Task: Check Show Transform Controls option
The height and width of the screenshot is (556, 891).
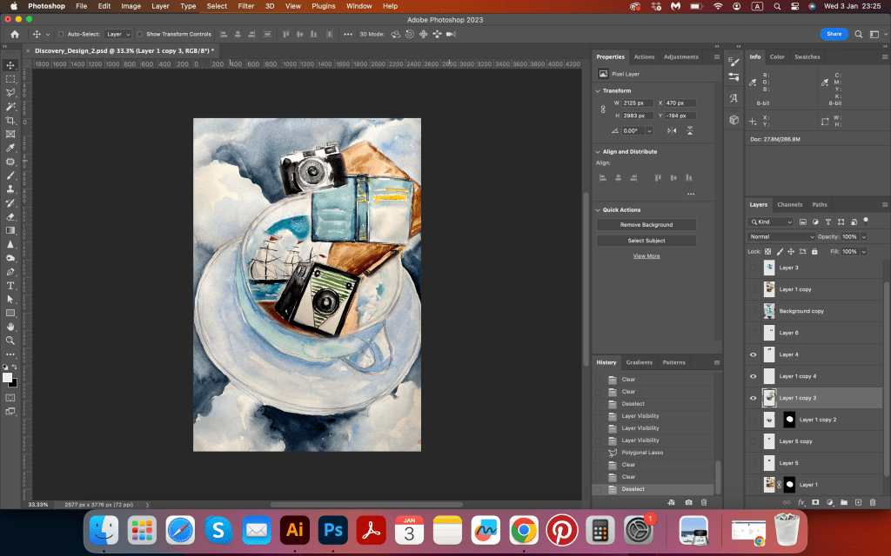Action: click(x=140, y=35)
